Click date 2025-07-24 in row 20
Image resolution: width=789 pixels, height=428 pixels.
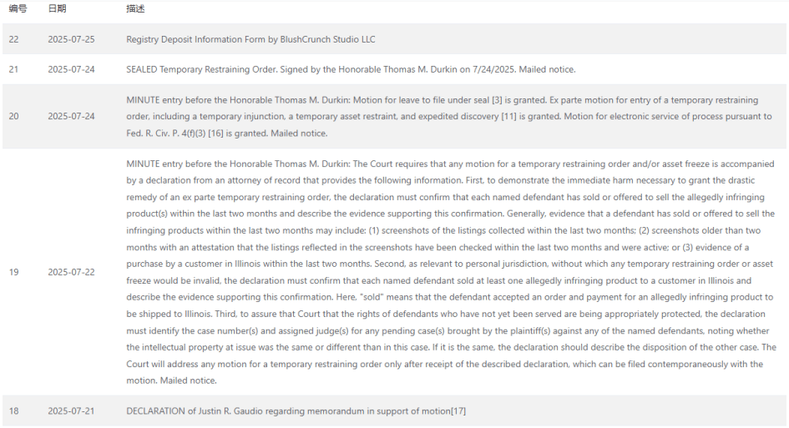click(71, 116)
